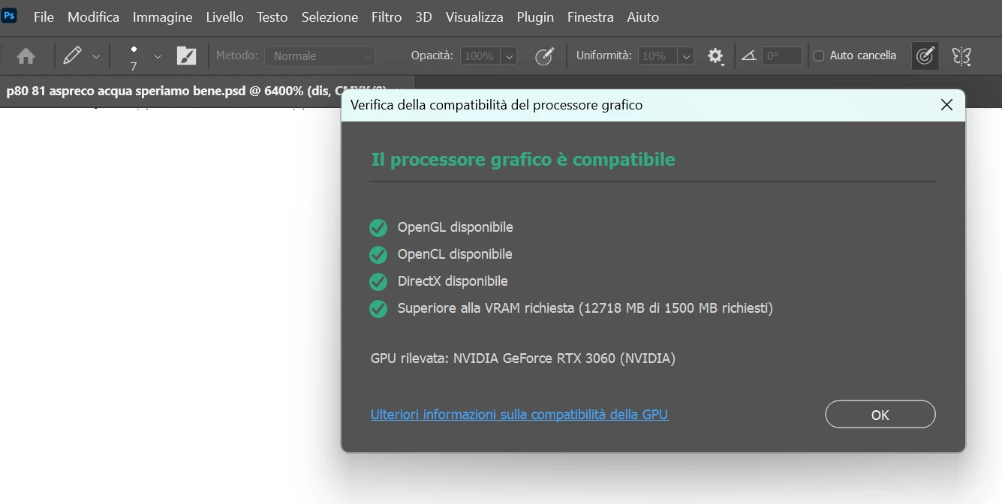Click the Uniformità 10% field

[657, 56]
